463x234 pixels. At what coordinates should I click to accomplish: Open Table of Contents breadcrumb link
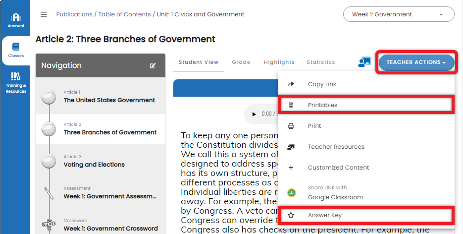pos(124,14)
